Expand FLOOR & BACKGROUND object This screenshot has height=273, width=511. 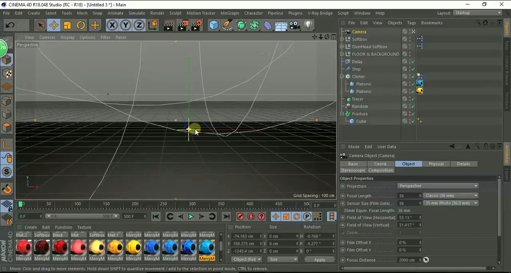[342, 54]
